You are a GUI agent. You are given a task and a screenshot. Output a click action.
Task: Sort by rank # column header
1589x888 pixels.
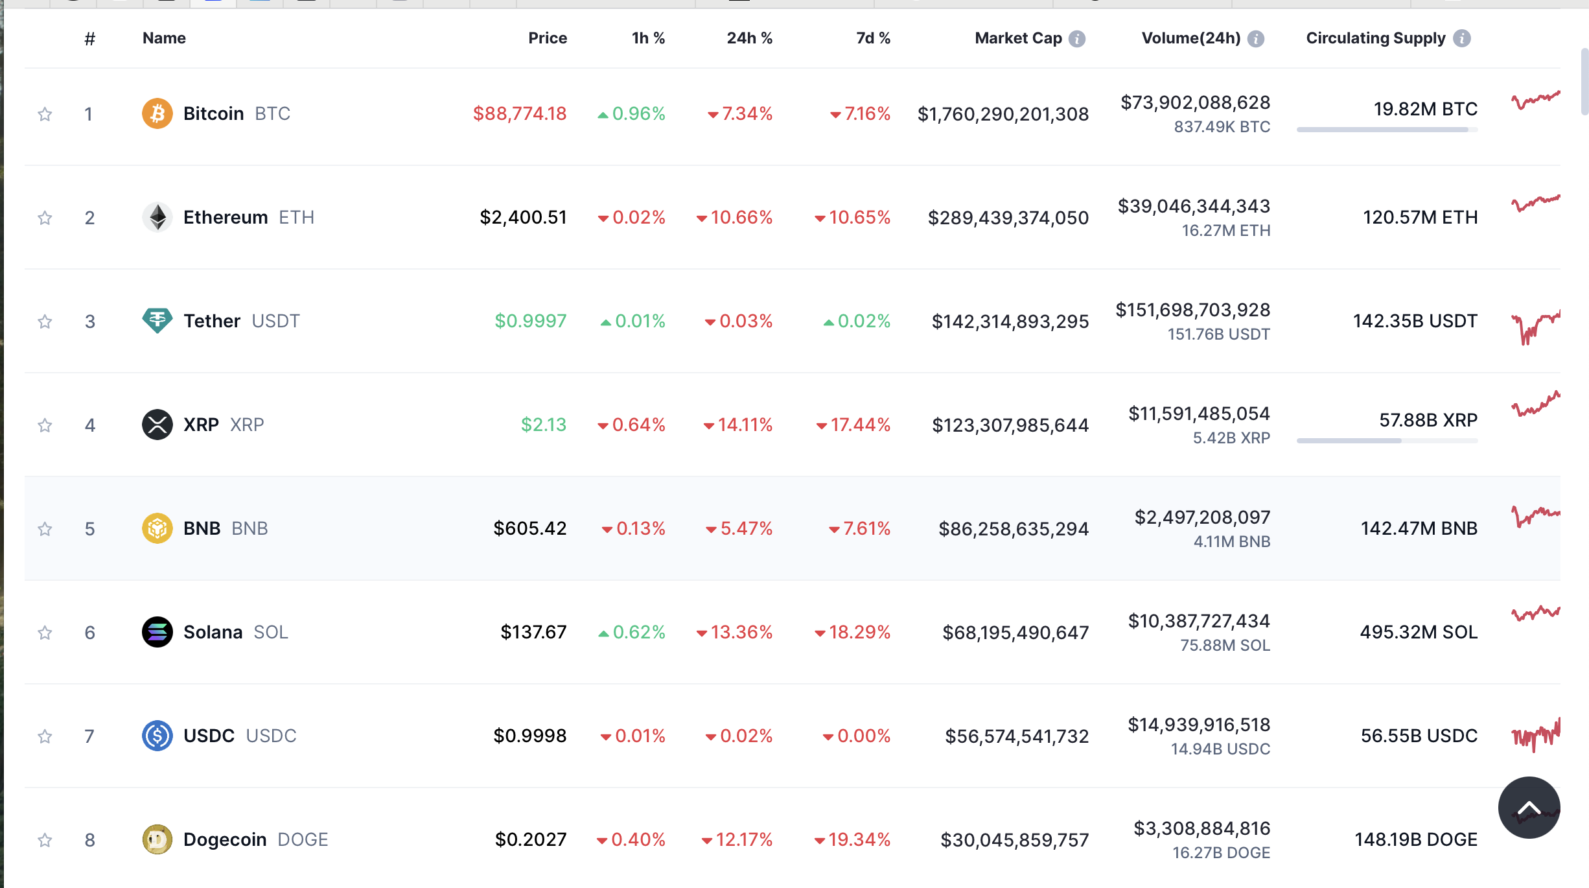pyautogui.click(x=89, y=39)
